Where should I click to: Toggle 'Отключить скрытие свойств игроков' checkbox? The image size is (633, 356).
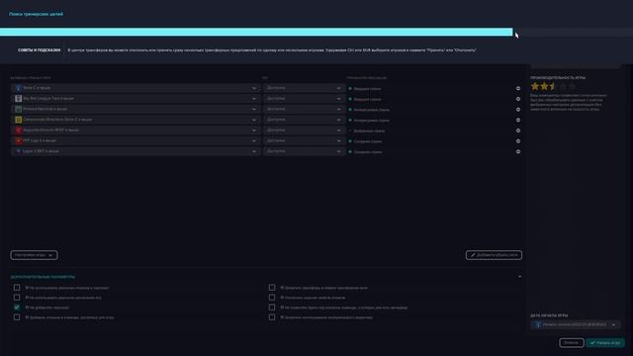[x=272, y=298]
